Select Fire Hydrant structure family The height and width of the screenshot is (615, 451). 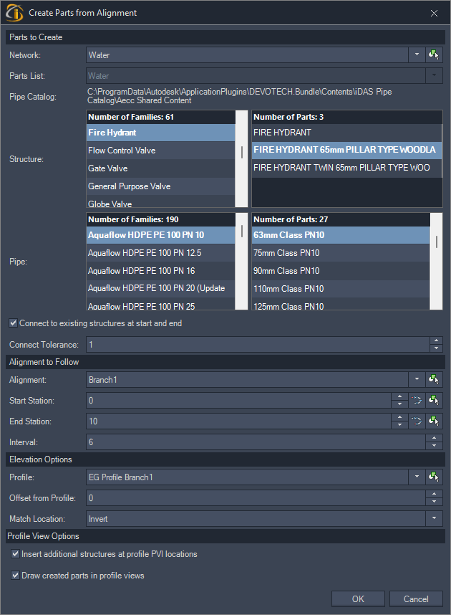(160, 133)
